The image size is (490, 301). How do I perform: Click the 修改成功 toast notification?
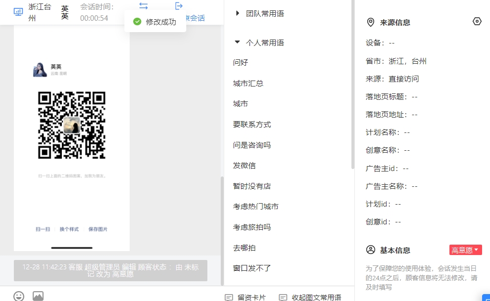click(155, 22)
